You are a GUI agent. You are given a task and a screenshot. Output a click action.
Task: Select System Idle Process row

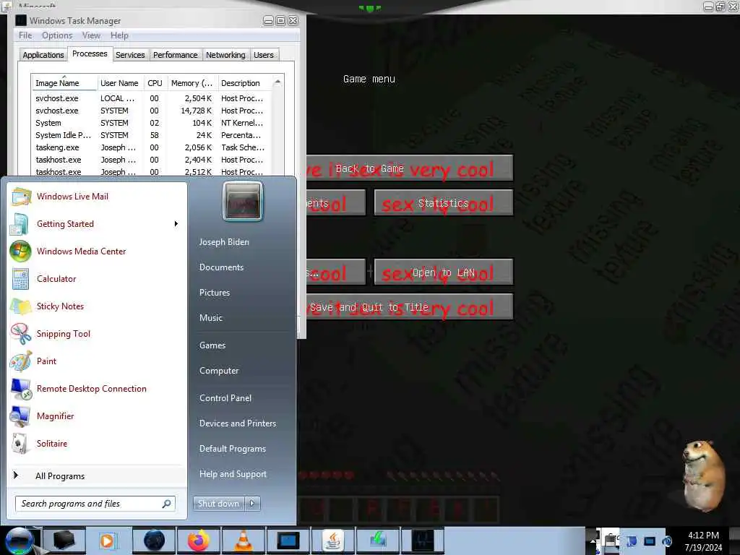pyautogui.click(x=152, y=135)
